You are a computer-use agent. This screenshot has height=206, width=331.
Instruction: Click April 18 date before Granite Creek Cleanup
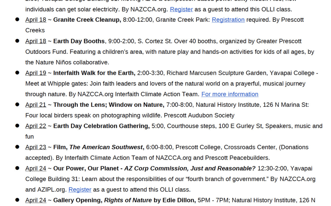36,20
